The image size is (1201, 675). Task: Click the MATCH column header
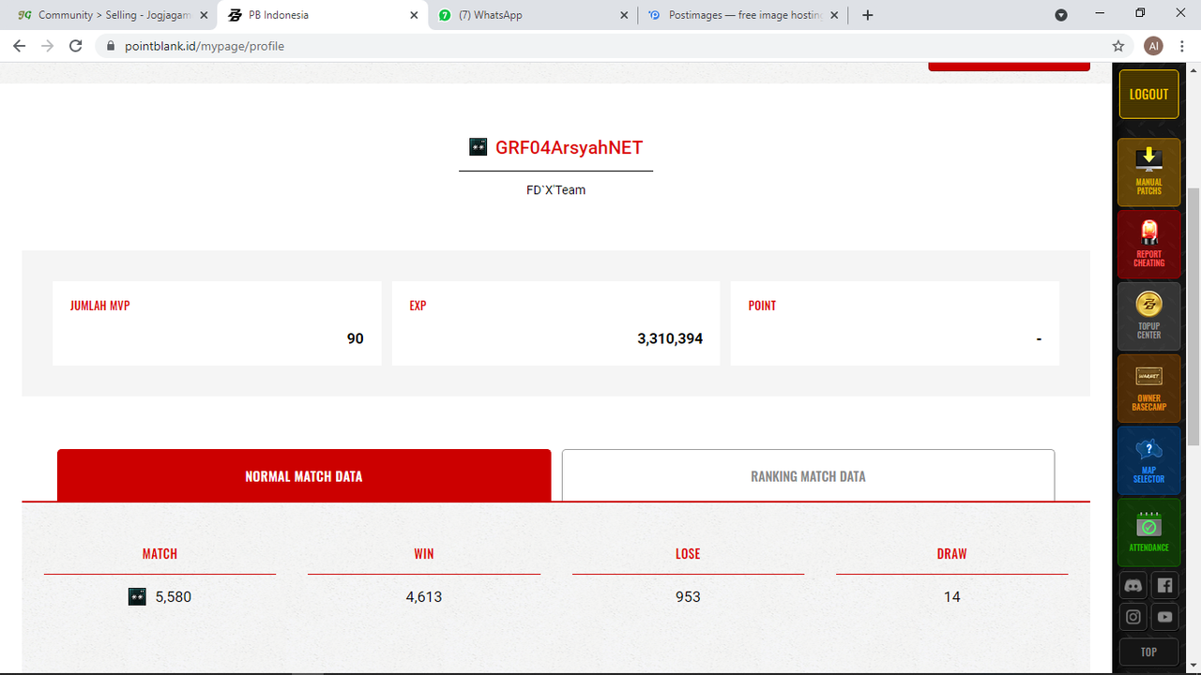click(160, 553)
